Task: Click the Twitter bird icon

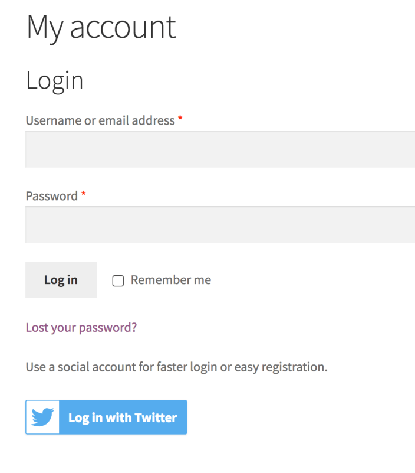Action: [42, 417]
